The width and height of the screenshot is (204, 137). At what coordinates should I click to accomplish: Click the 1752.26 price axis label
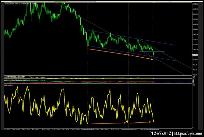pyautogui.click(x=195, y=4)
